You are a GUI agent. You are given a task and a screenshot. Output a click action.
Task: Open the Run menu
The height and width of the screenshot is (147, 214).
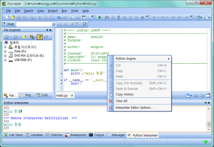click(x=64, y=11)
